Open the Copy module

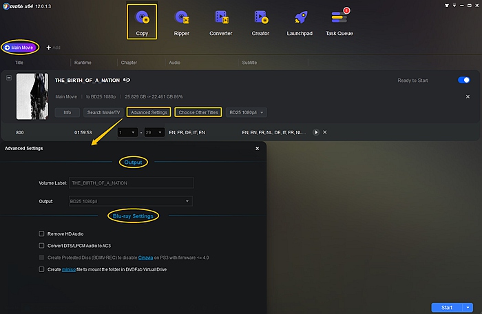pos(142,21)
